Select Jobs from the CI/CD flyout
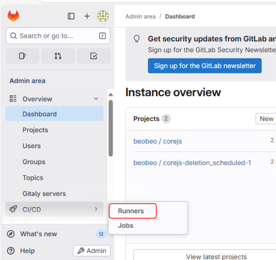The height and width of the screenshot is (260, 276). [125, 226]
